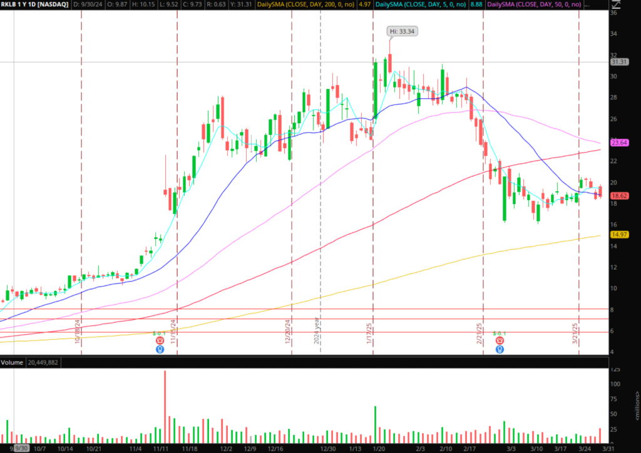Click the 10/7 date on the time axis
Viewport: 641px width, 453px height.
coord(39,449)
